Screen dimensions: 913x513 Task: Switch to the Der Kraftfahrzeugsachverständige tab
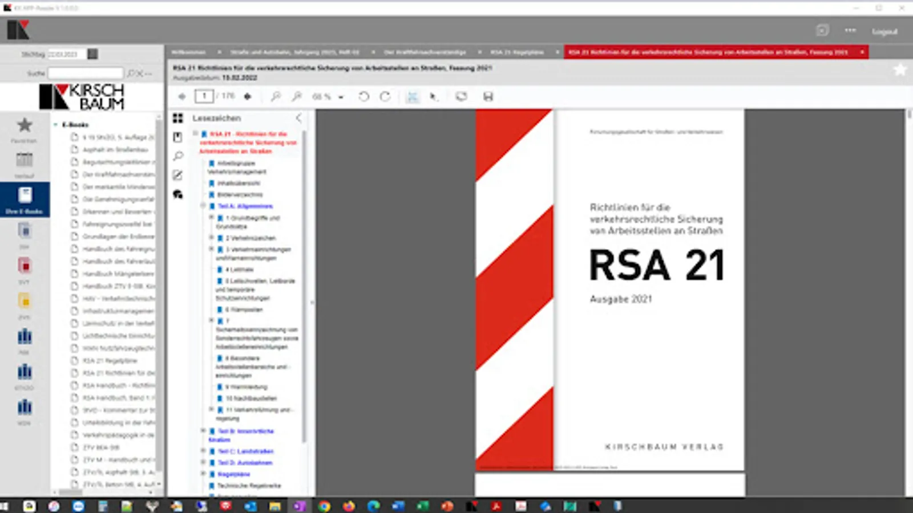[x=425, y=52]
